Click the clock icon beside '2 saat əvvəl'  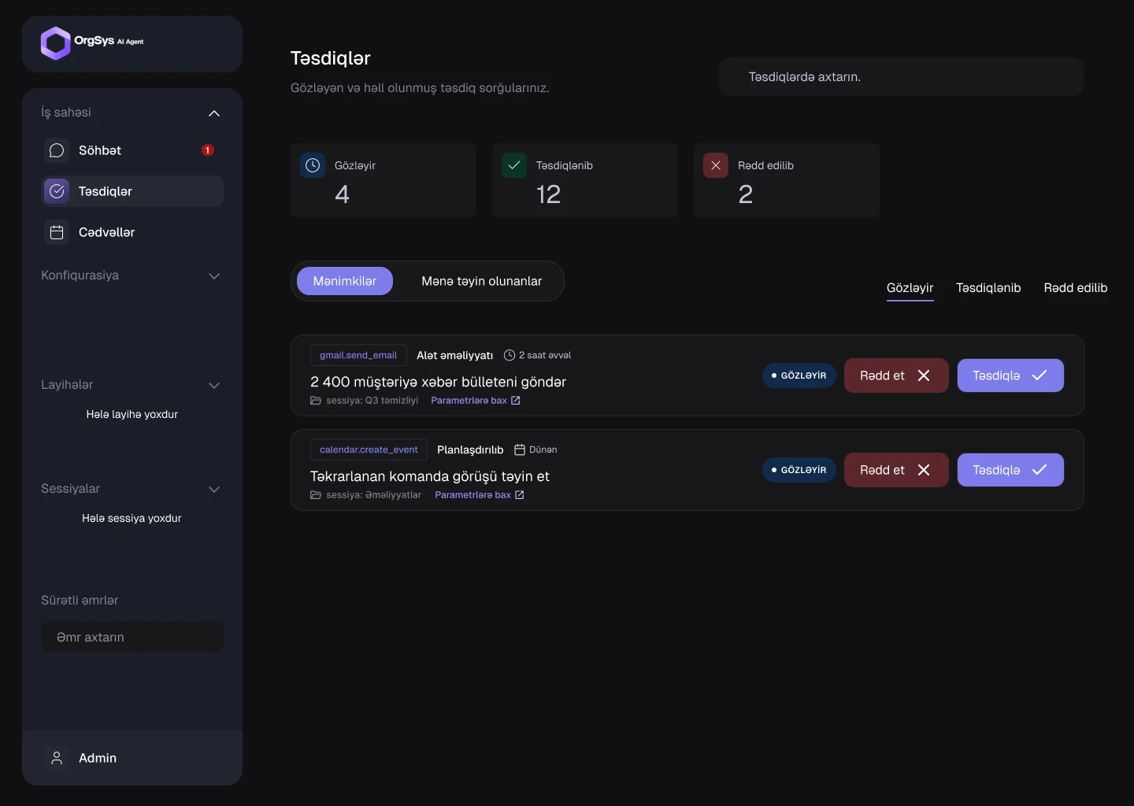click(x=510, y=355)
